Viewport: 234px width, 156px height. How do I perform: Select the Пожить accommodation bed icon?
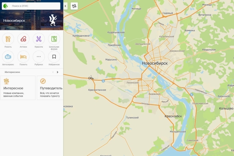coord(23,57)
